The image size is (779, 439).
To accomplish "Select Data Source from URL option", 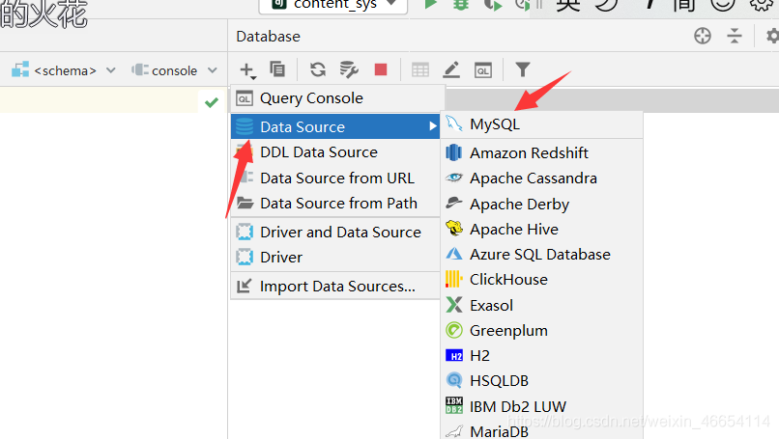I will [x=336, y=178].
